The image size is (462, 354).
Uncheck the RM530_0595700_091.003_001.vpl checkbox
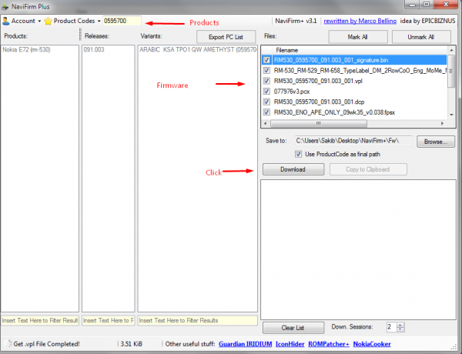266,81
